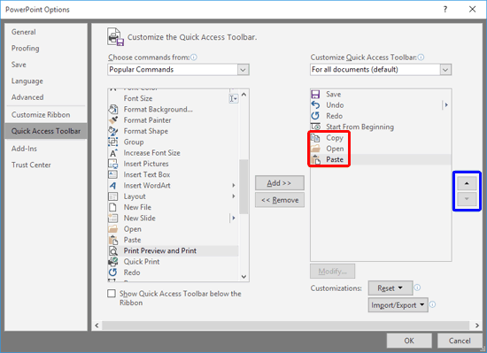Click the info icon next to Choose commands from
This screenshot has height=353, width=487.
point(194,58)
